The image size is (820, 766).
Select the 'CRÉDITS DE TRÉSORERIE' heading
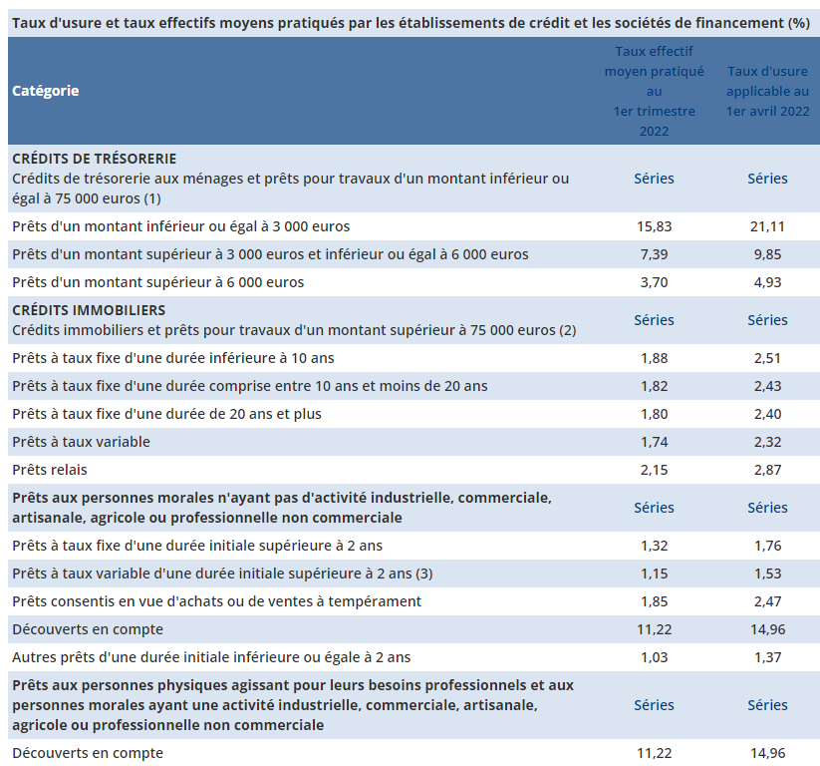(94, 159)
